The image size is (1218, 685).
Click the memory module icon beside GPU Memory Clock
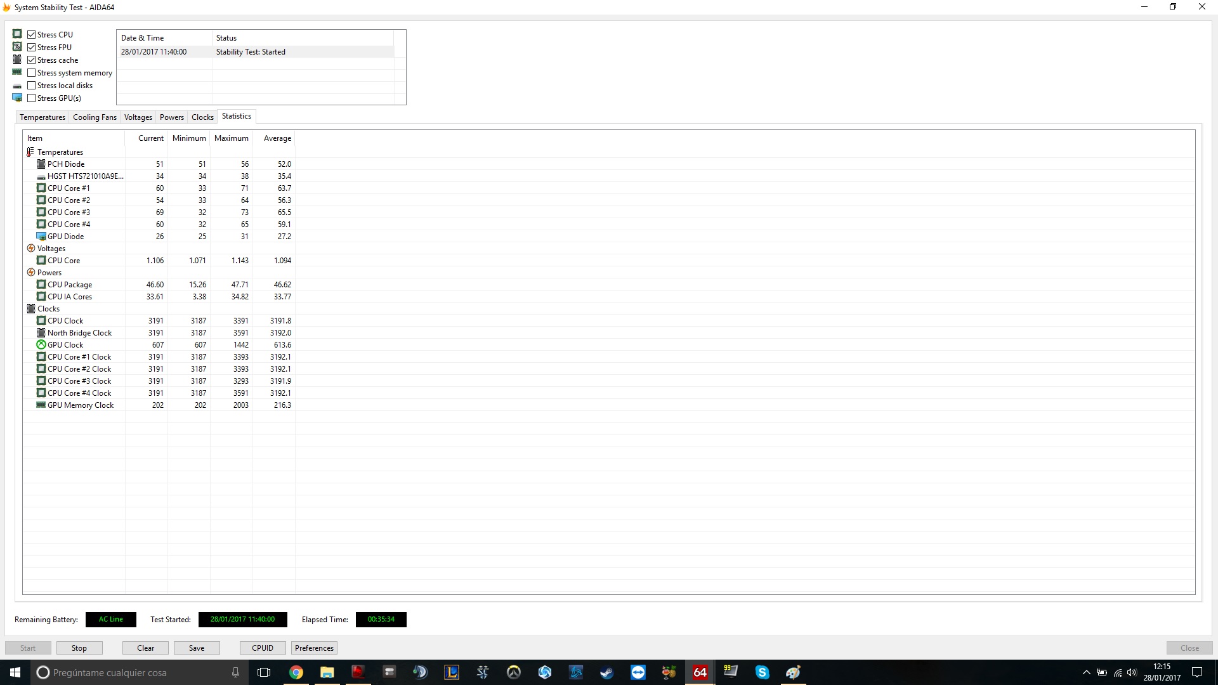[x=41, y=405]
